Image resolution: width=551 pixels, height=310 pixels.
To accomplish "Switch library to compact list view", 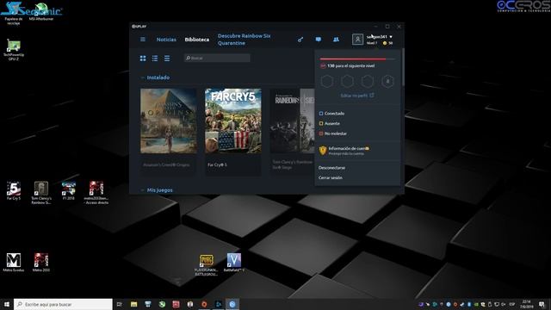I will tap(167, 59).
